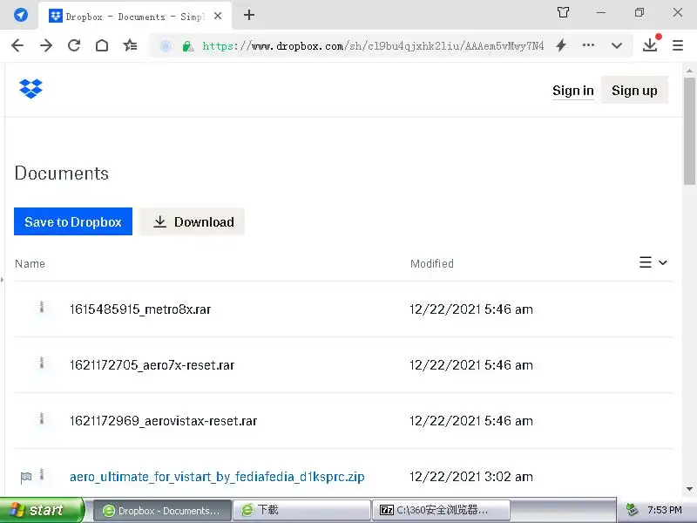Switch to 下载 taskbar window
The height and width of the screenshot is (523, 697).
click(301, 510)
